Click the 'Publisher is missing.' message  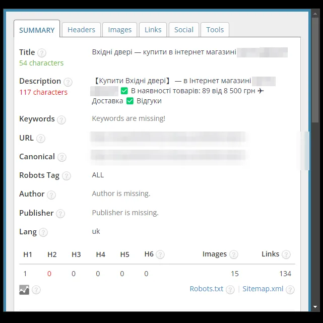125,212
